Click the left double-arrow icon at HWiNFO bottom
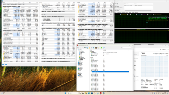This screenshot has height=95, width=169. pyautogui.click(x=3, y=65)
